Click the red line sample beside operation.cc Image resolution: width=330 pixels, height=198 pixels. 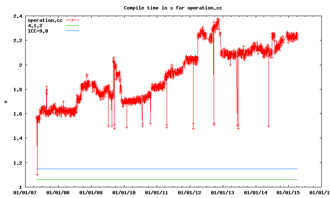(x=72, y=20)
